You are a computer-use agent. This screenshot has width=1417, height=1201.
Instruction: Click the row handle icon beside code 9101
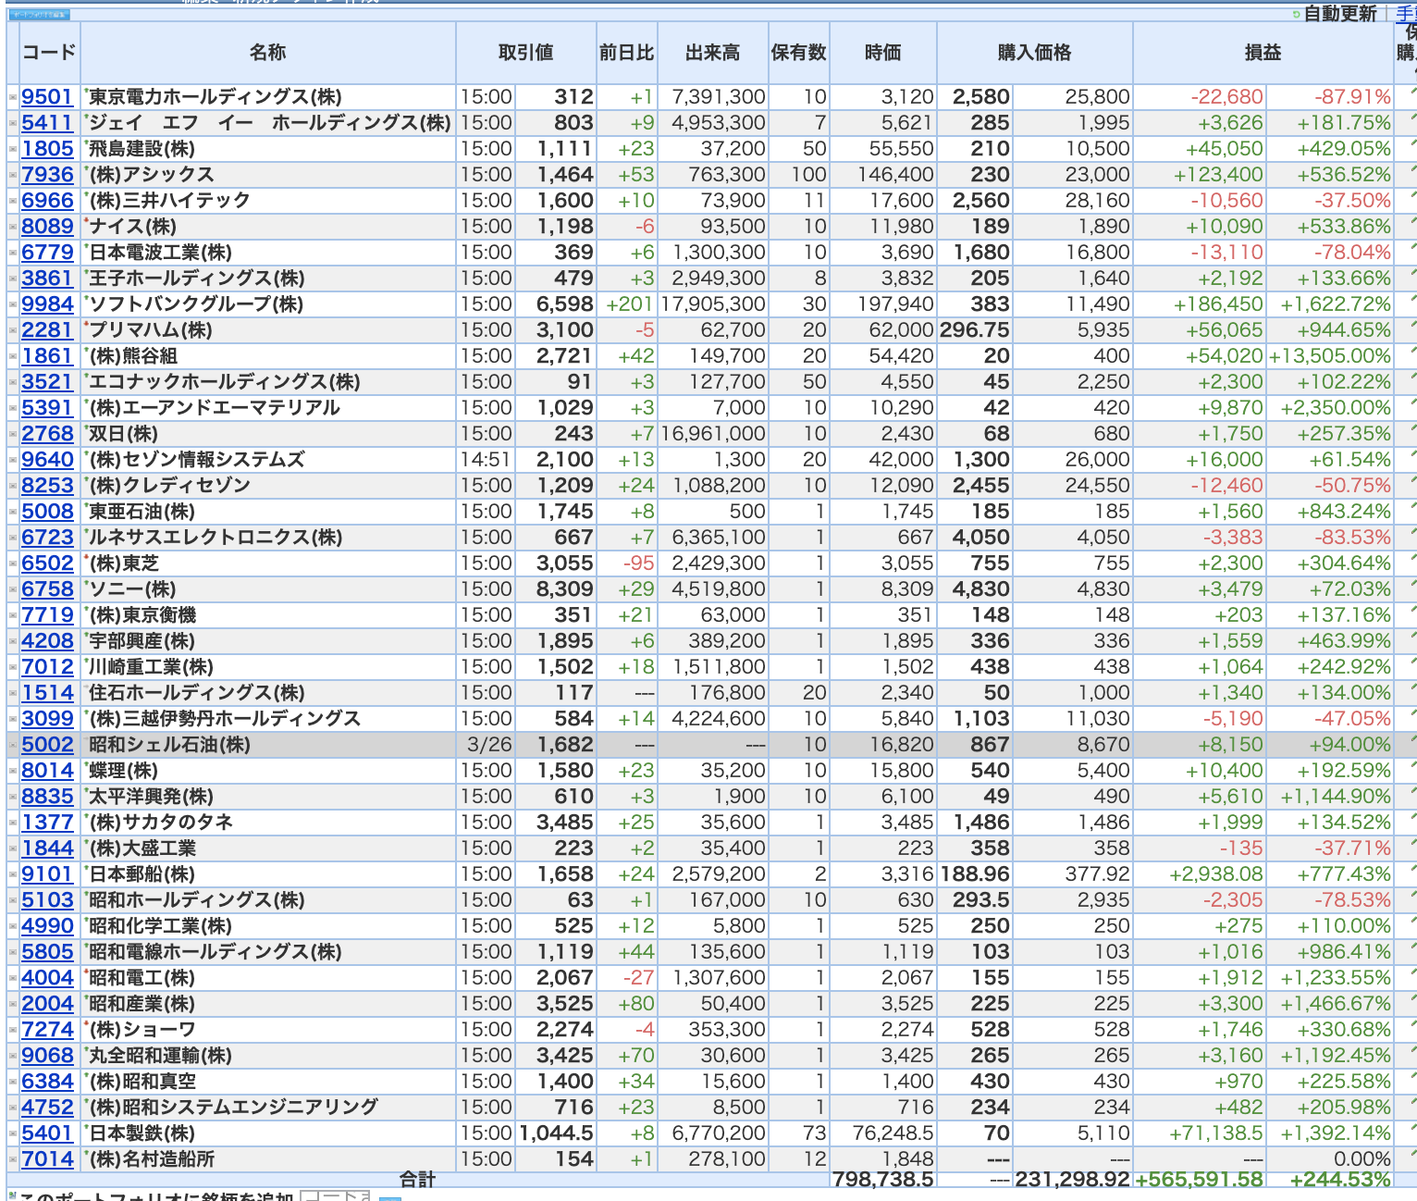click(x=13, y=874)
